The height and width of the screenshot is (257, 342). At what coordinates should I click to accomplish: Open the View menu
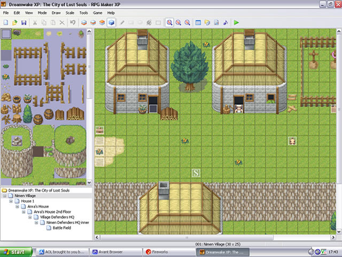[x=29, y=13]
